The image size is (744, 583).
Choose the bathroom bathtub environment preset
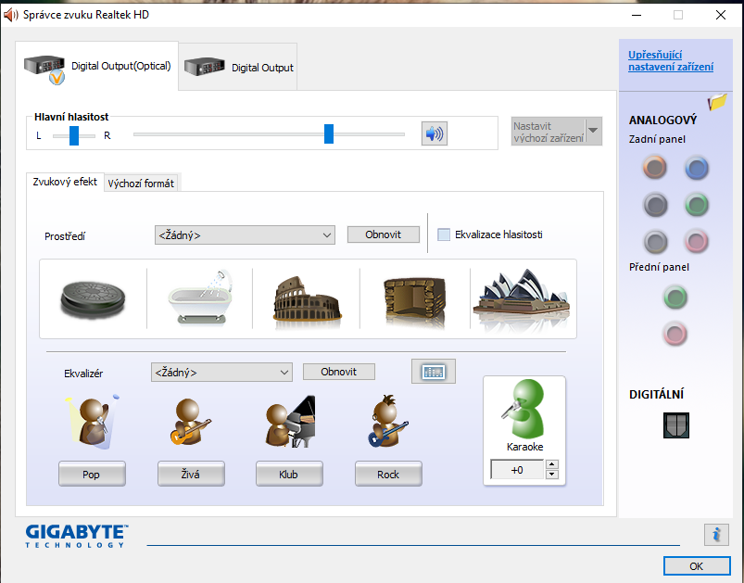pos(201,298)
